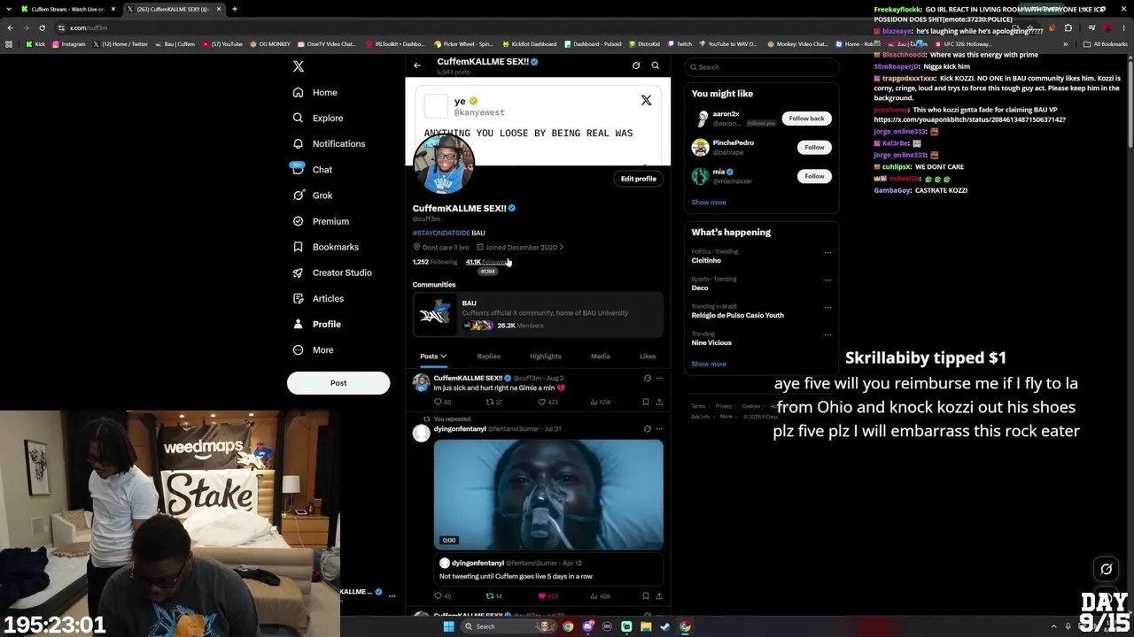Switch to the Replies tab

click(488, 357)
